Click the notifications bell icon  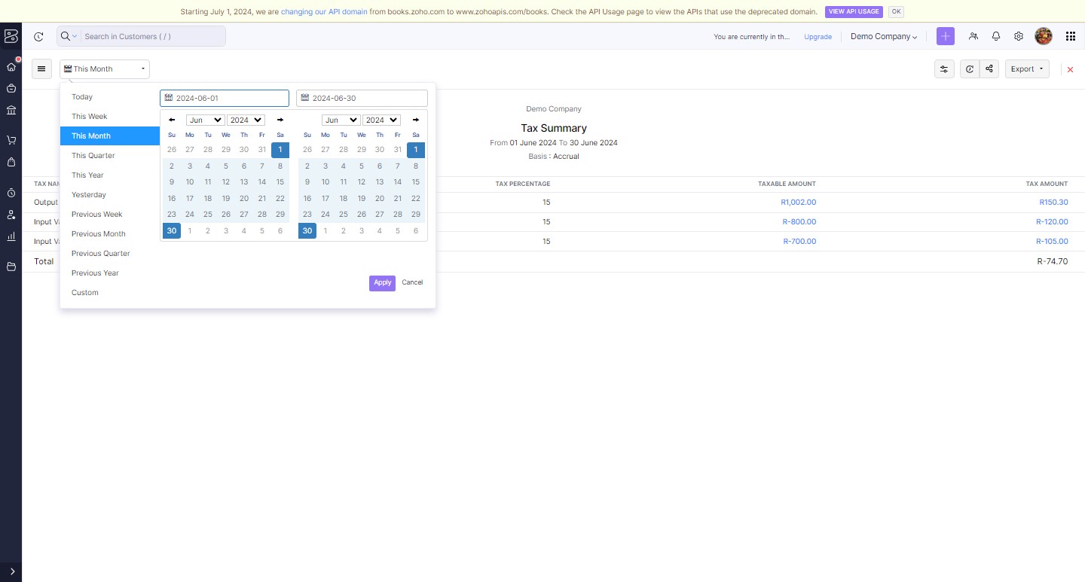(x=996, y=36)
